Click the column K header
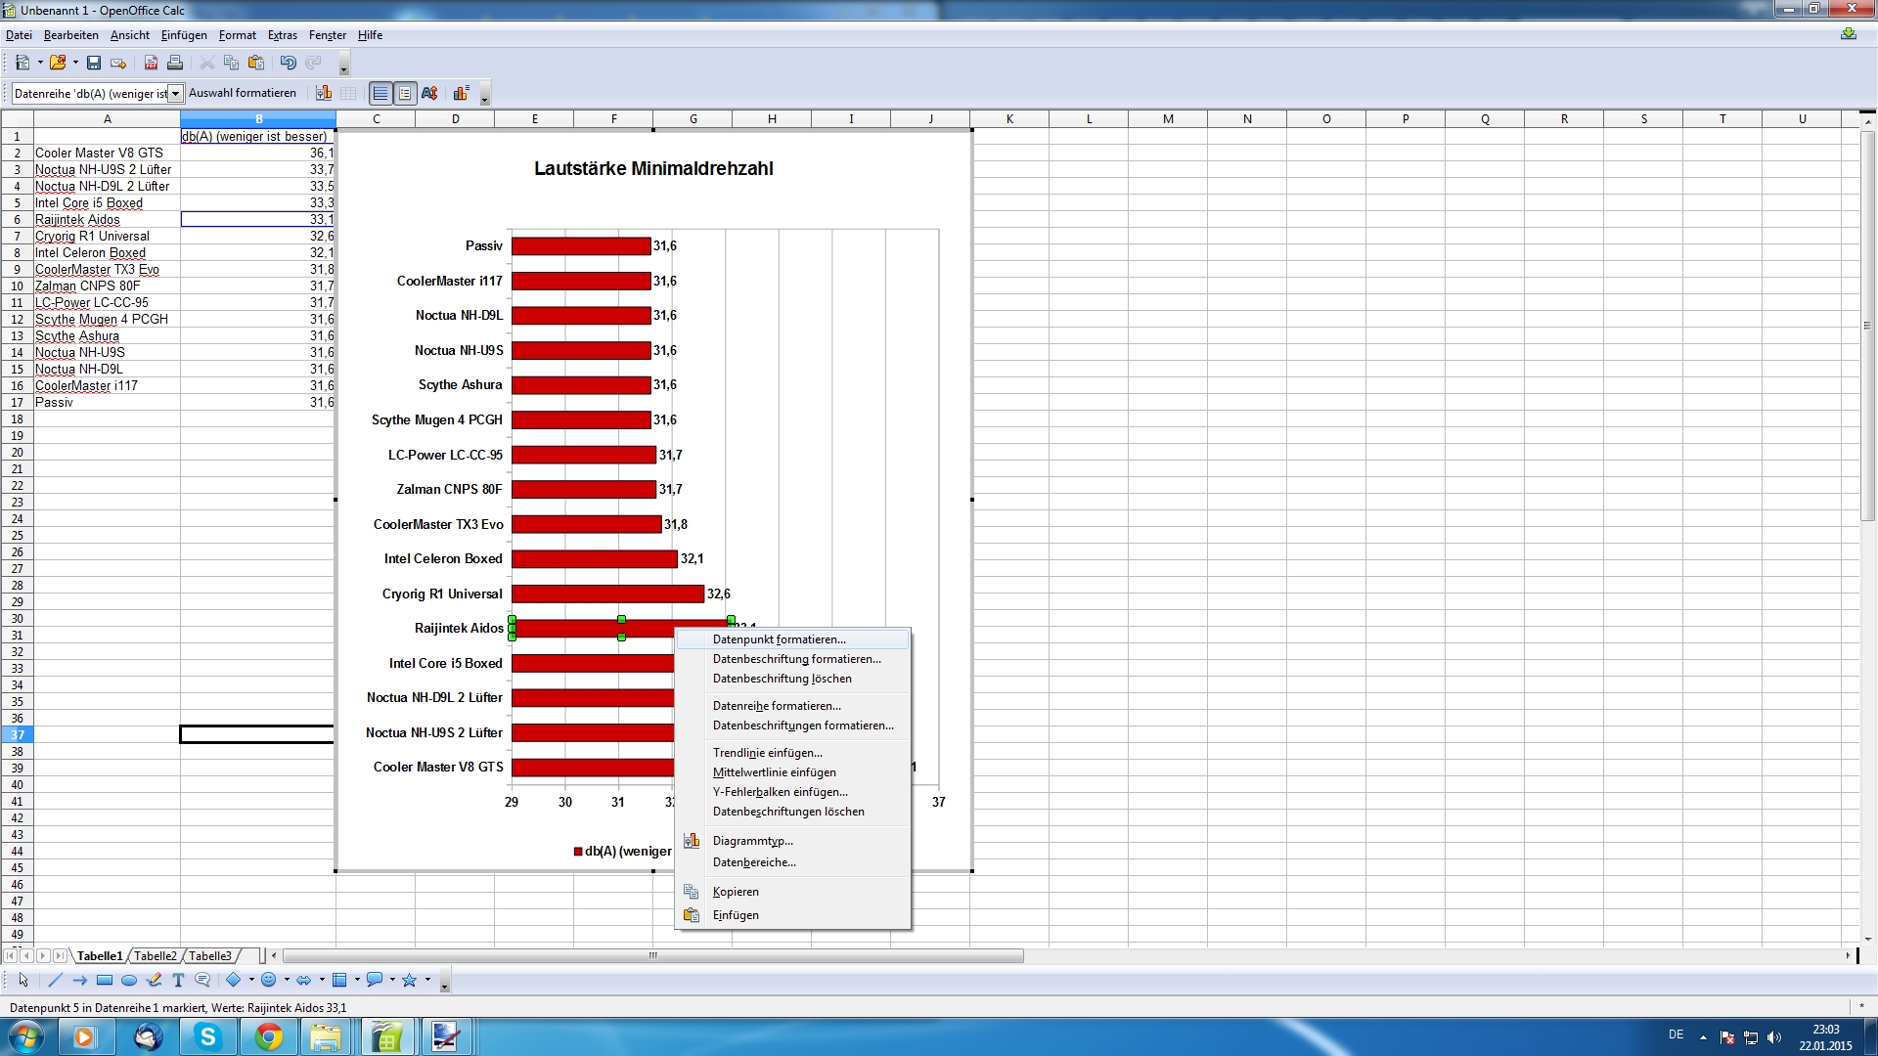Screen dimensions: 1878x1056 tap(1009, 119)
